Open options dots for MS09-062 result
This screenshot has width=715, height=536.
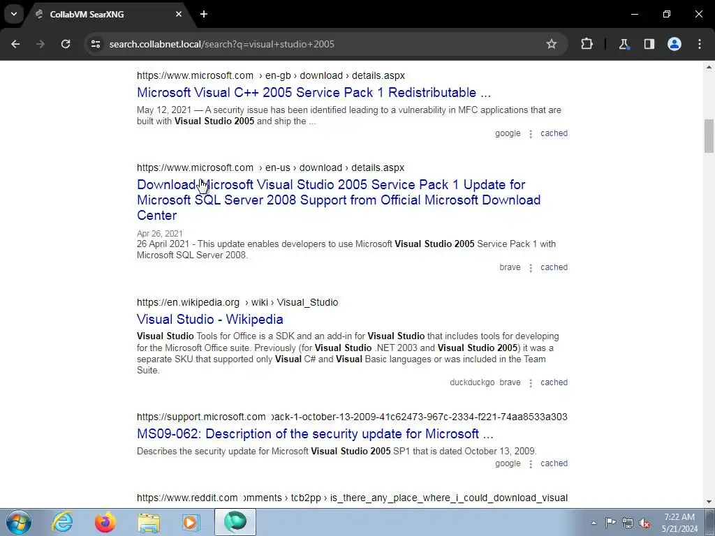[531, 464]
